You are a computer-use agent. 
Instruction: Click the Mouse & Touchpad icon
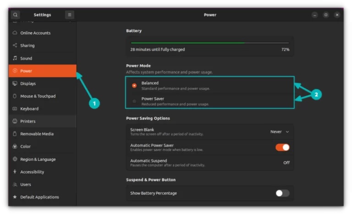pyautogui.click(x=15, y=96)
